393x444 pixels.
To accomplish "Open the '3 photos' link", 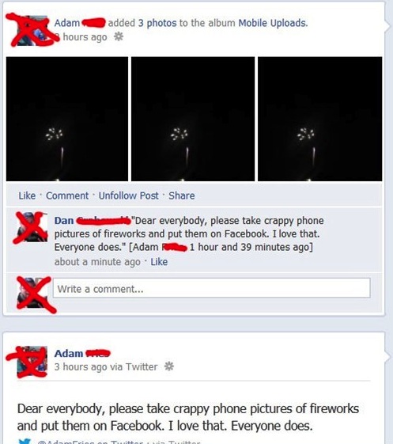I will pos(157,23).
